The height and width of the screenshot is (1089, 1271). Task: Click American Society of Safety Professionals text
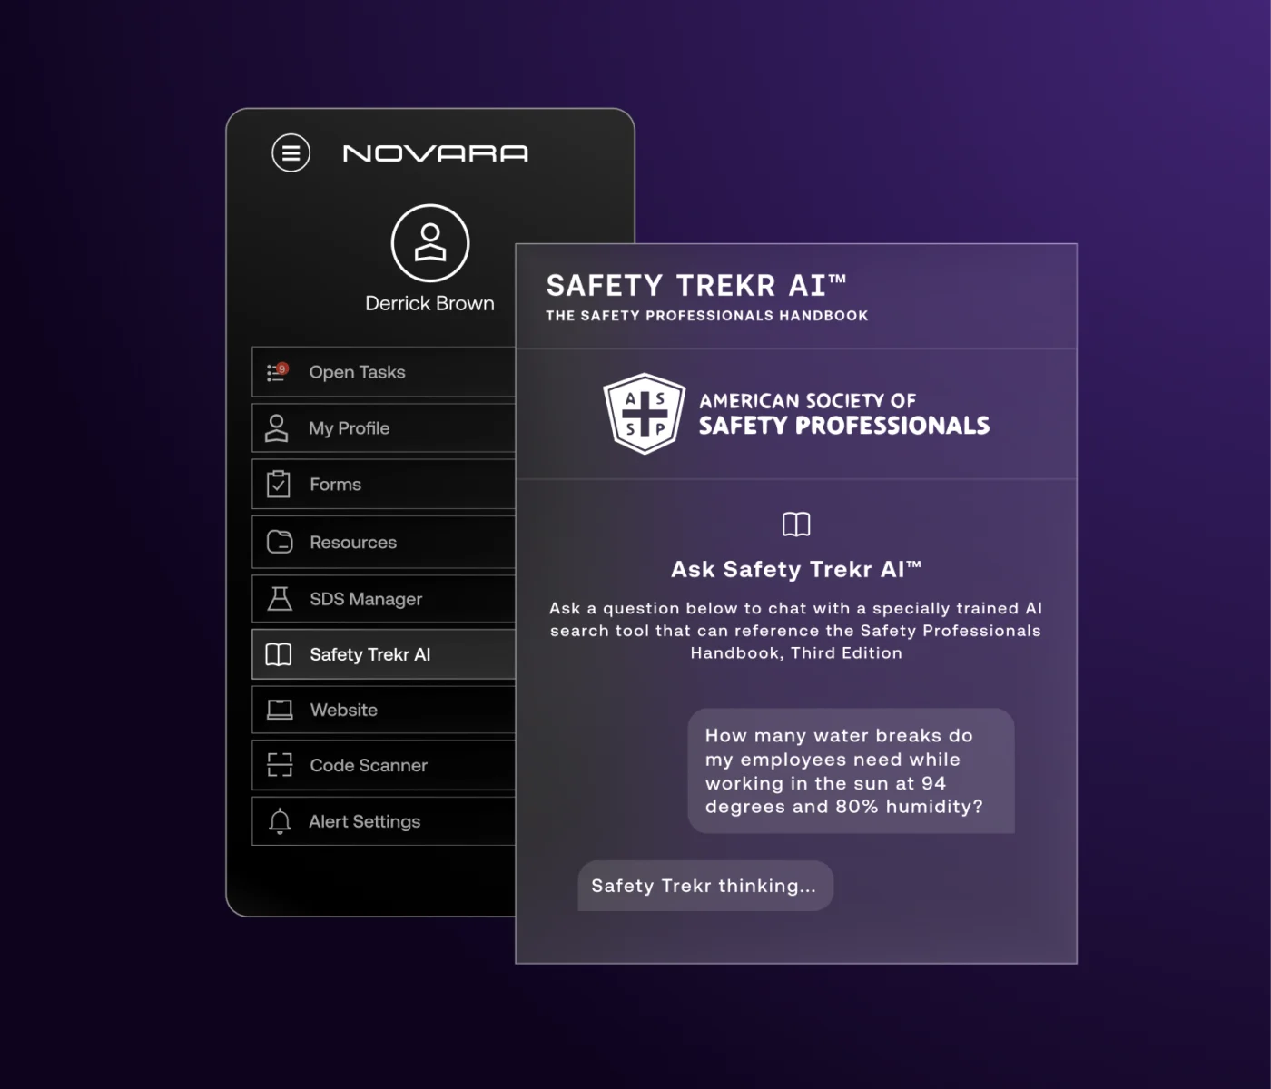(x=844, y=414)
